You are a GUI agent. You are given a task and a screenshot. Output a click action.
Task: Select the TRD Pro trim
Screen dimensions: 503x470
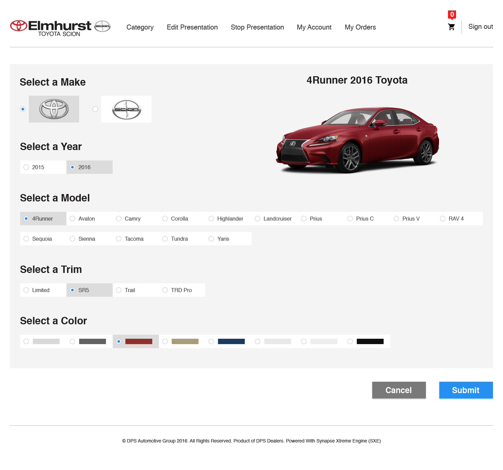pos(182,290)
